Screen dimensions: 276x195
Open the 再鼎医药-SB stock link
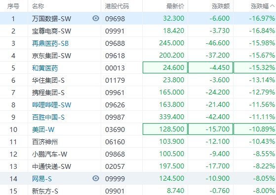coord(50,43)
